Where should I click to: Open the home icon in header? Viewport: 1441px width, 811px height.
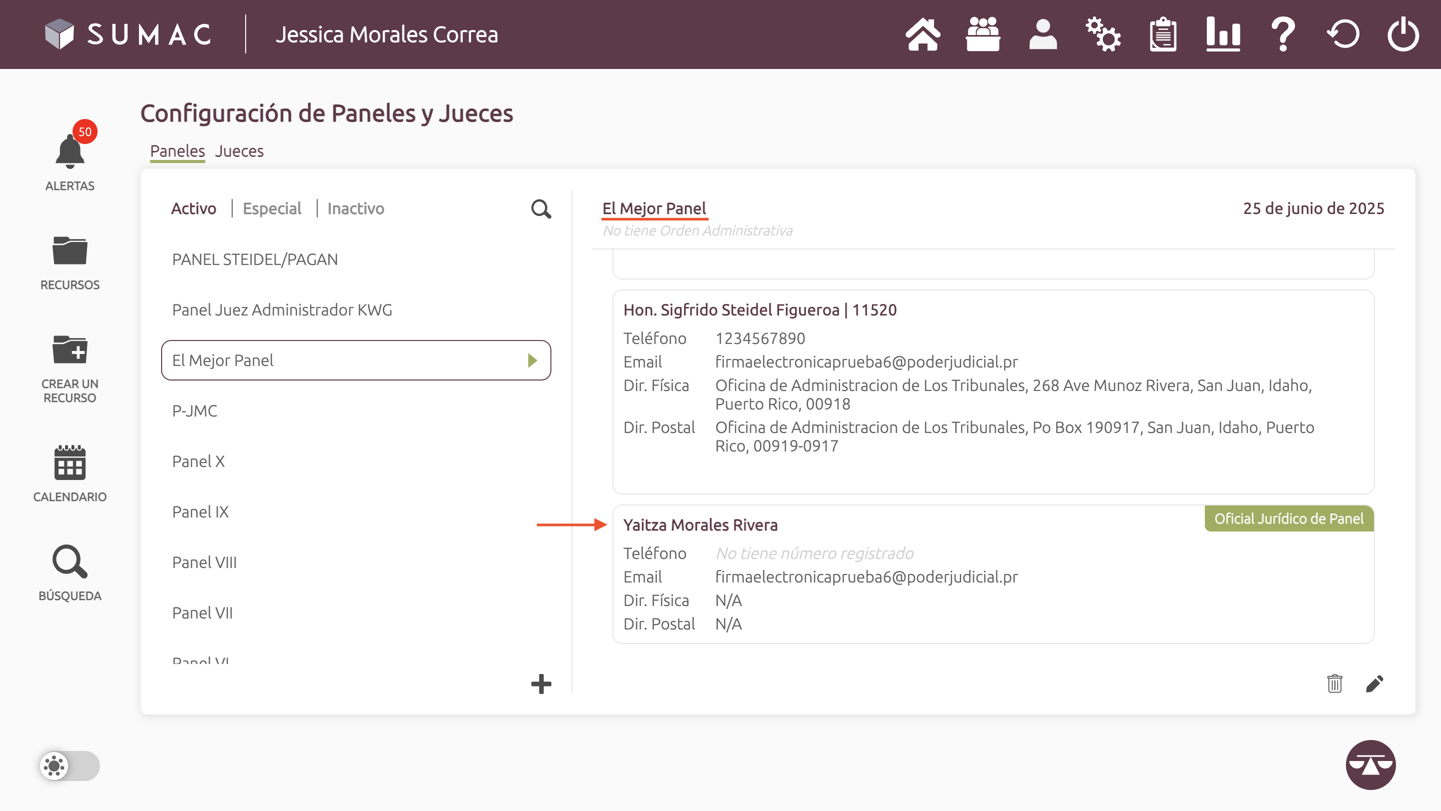coord(923,34)
